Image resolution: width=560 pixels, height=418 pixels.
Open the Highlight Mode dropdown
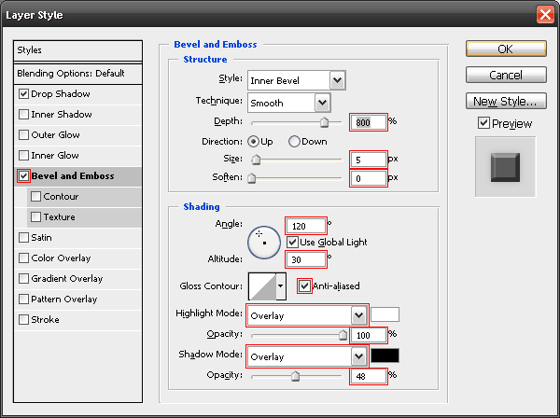click(359, 315)
